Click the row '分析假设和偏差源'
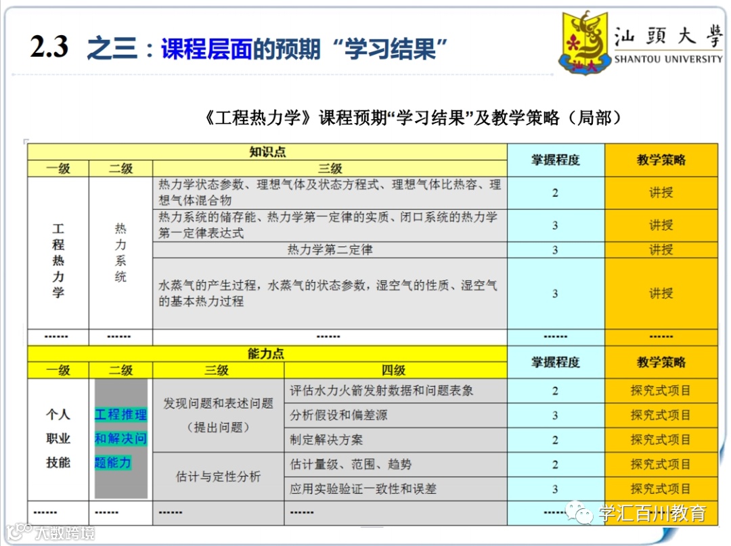 click(x=395, y=415)
